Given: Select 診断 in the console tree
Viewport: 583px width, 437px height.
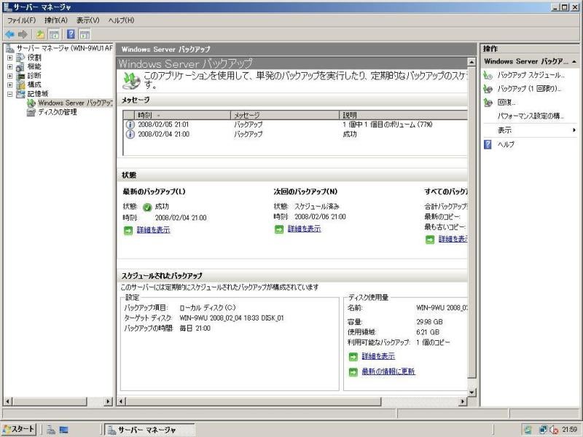Looking at the screenshot, I should pyautogui.click(x=34, y=76).
